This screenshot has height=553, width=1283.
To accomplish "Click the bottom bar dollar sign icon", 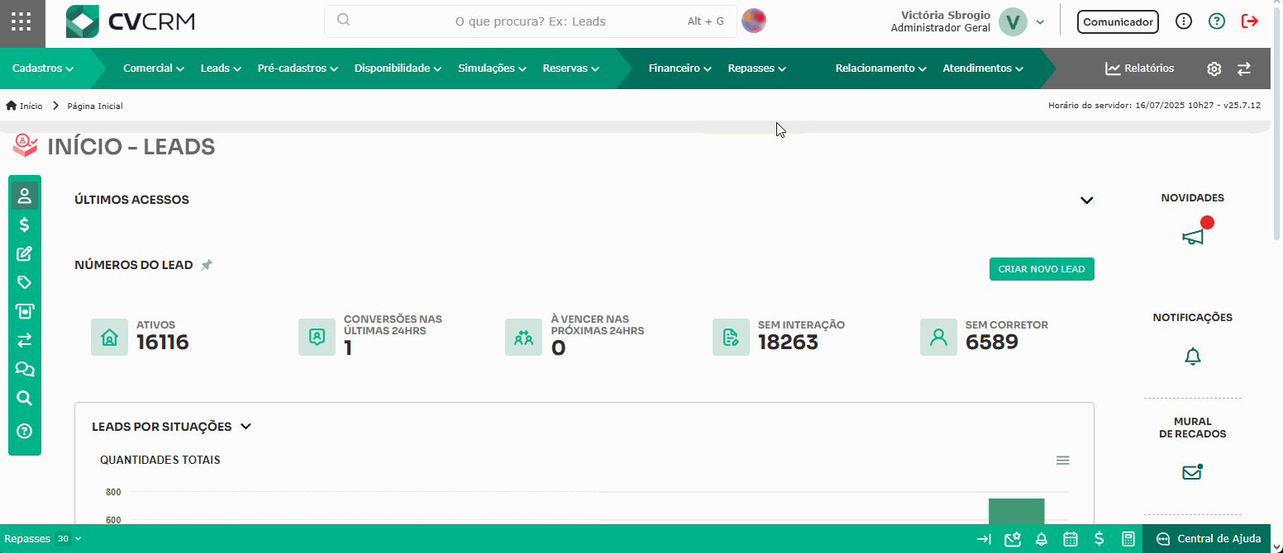I will (x=1099, y=539).
